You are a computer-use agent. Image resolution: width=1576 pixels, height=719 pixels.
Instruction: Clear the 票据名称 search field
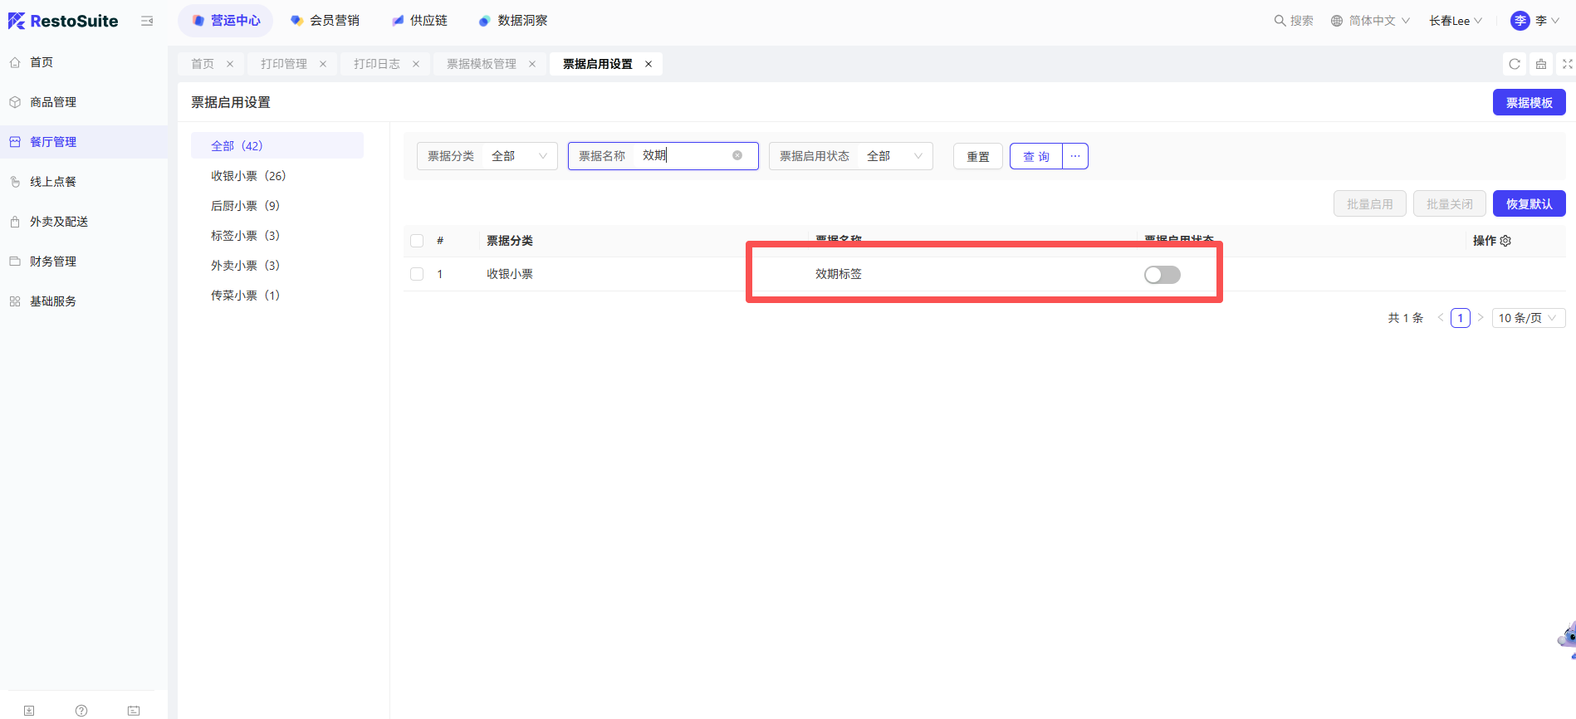coord(737,155)
